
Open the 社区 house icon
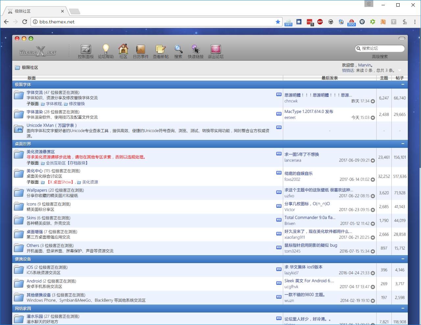(123, 51)
